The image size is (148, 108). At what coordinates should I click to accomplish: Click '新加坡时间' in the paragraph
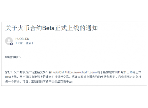click(x=110, y=72)
